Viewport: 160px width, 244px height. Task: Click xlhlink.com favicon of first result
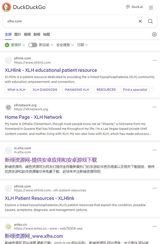coord(8,61)
